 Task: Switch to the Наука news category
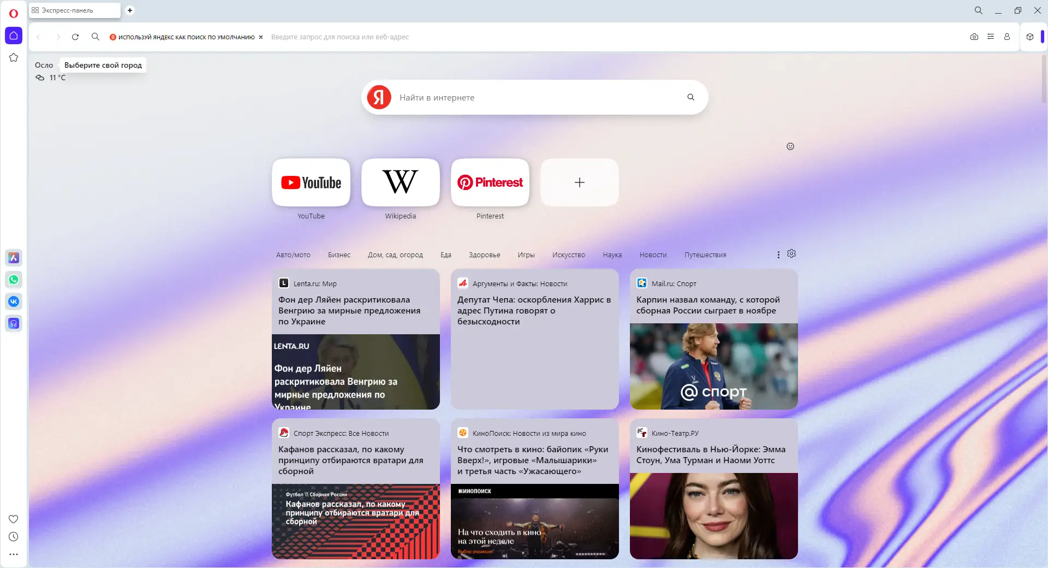[612, 255]
